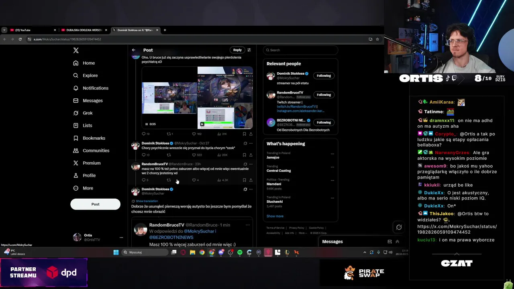This screenshot has width=514, height=289.
Task: Share RandomBruceTV's 23h reply
Action: coord(251,180)
